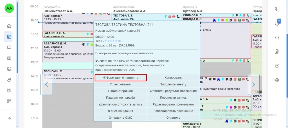Go to next doctors with right chevron
This screenshot has width=288, height=128.
coord(253,84)
